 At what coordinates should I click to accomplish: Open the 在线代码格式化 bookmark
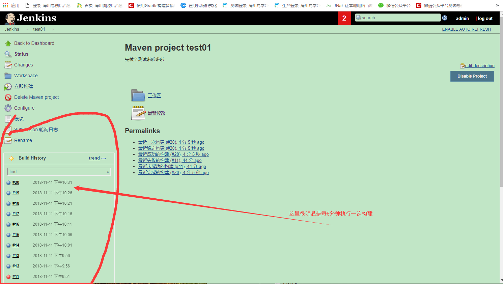(199, 5)
